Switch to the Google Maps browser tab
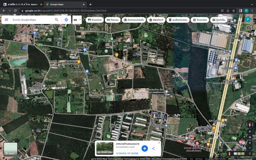The height and width of the screenshot is (160, 256). (65, 4)
